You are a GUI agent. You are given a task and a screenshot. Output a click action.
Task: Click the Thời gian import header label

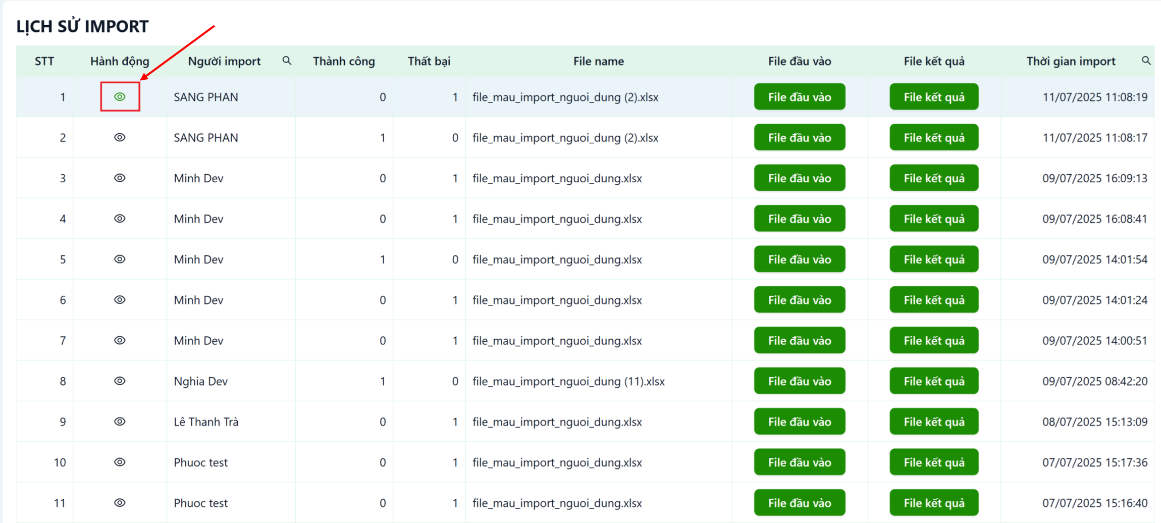[1071, 61]
